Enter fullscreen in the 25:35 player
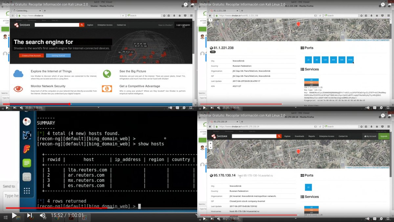 [388, 108]
